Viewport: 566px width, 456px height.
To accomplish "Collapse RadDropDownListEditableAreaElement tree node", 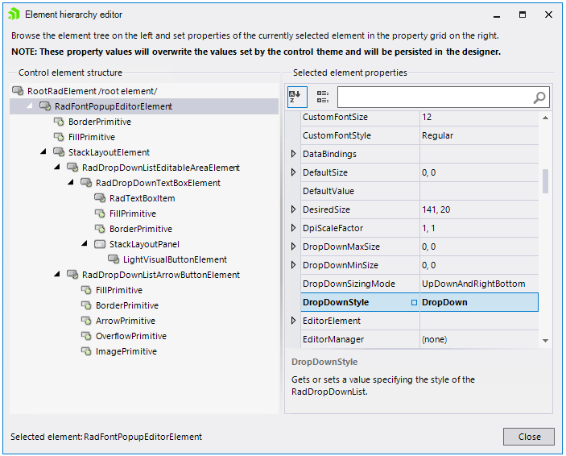I will tap(57, 167).
